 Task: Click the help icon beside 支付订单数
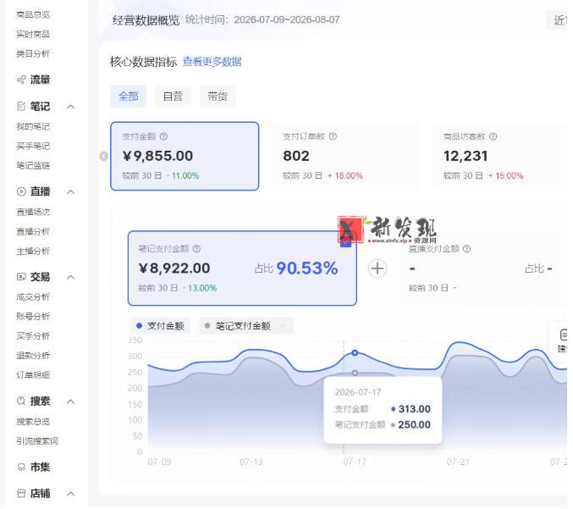click(333, 136)
